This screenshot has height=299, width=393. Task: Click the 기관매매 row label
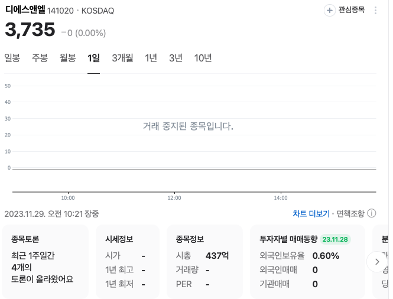click(x=274, y=284)
